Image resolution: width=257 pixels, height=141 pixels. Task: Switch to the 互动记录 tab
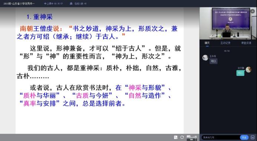pyautogui.click(x=225, y=43)
